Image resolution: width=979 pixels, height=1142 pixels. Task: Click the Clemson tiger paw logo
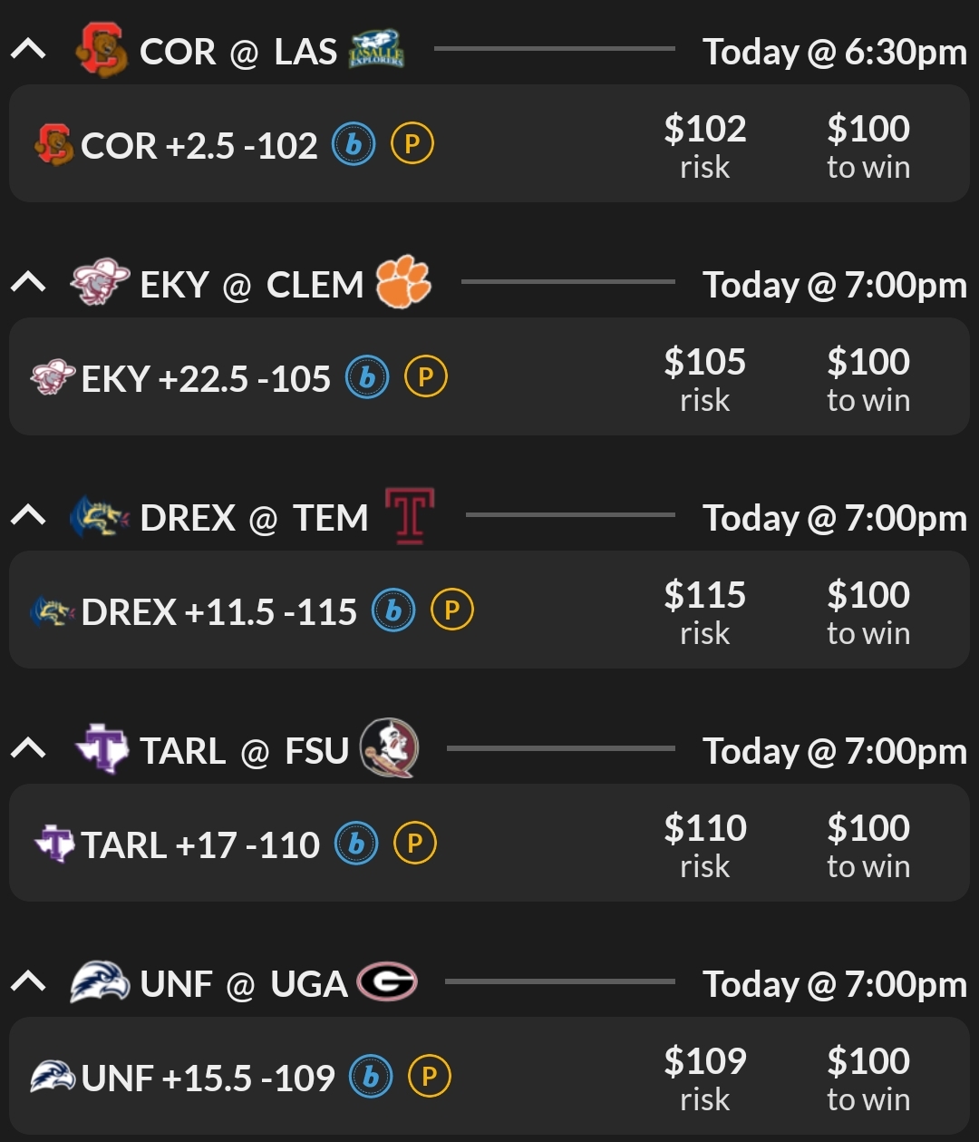(x=403, y=282)
